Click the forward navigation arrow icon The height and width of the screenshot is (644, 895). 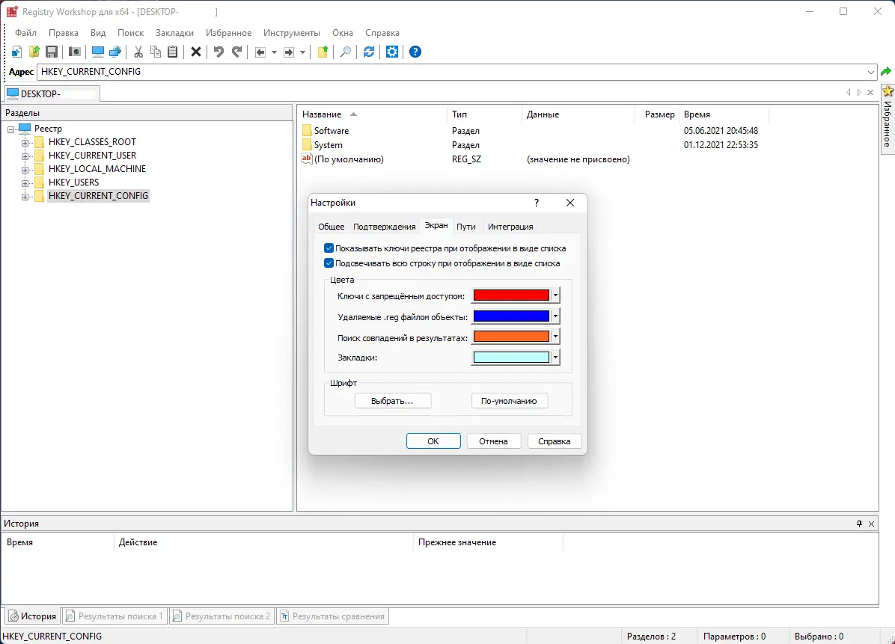click(289, 52)
